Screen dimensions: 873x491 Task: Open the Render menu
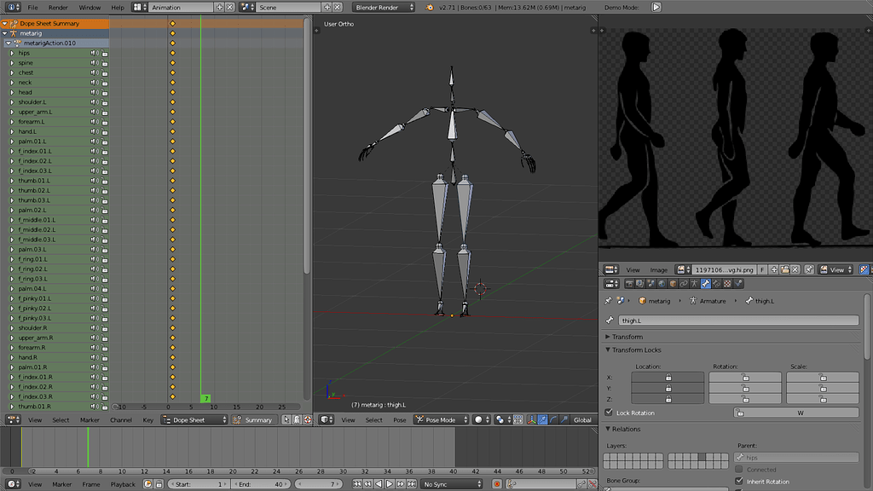(x=58, y=7)
